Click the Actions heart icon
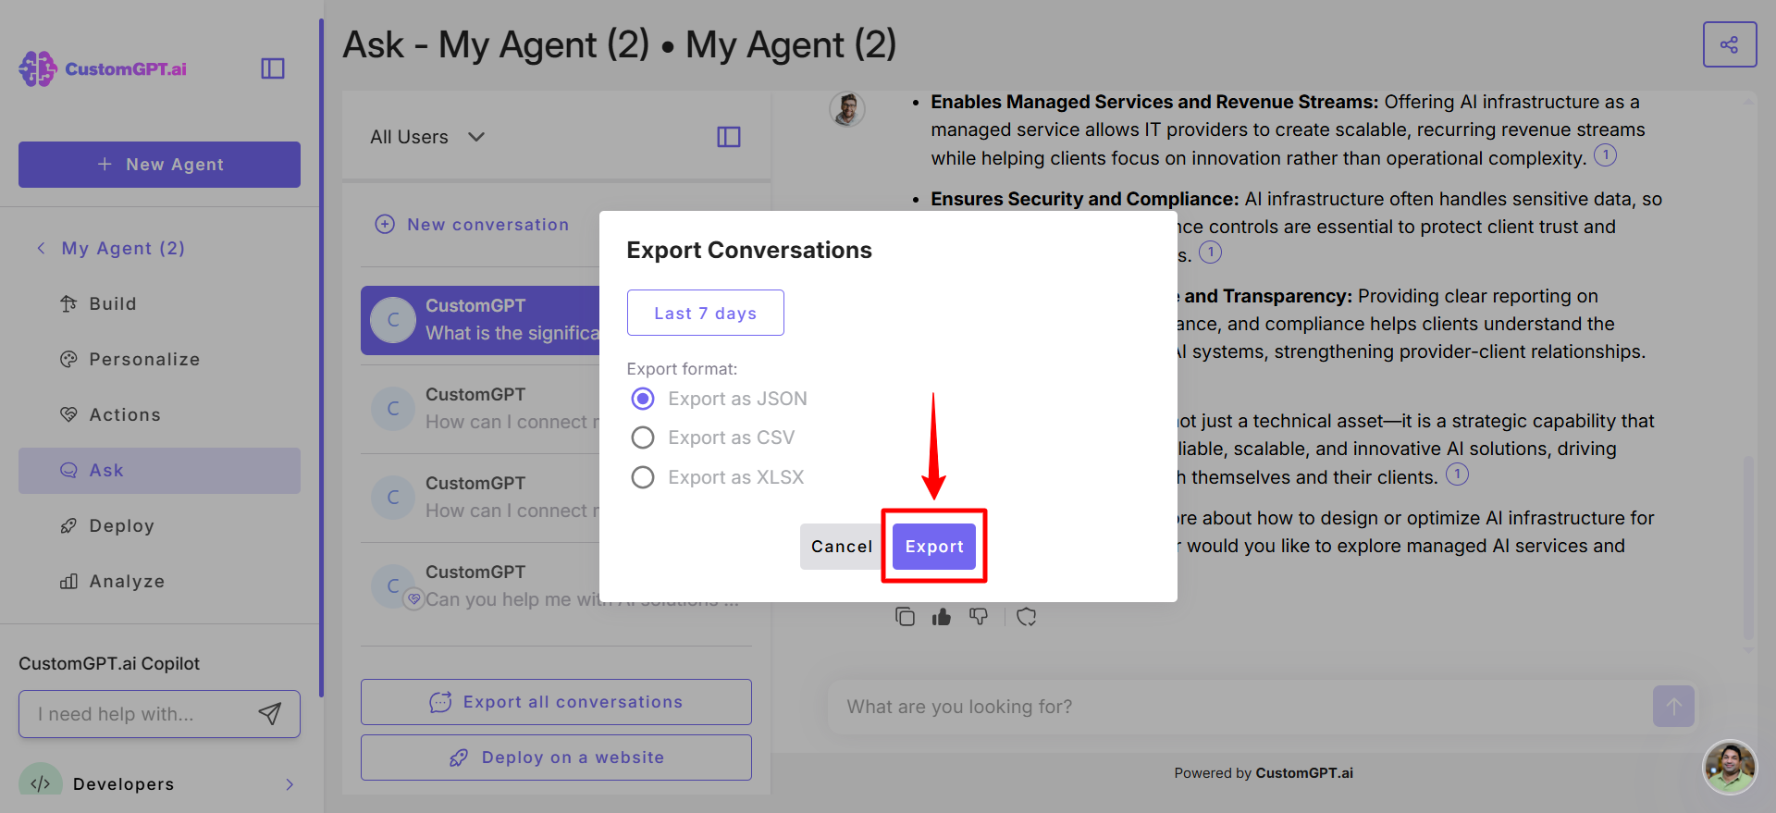This screenshot has height=813, width=1776. point(68,414)
